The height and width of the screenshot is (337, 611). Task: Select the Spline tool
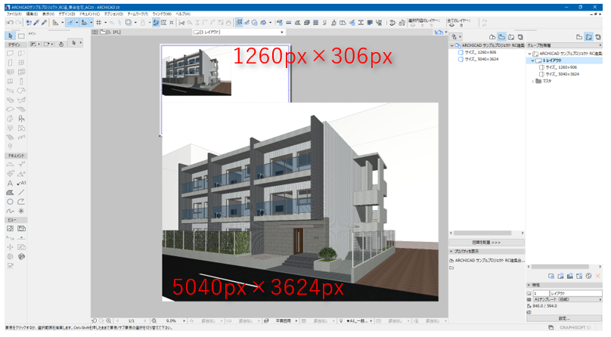(x=10, y=211)
